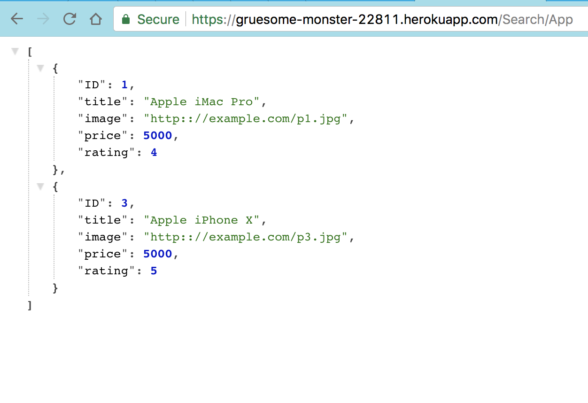Viewport: 588px width, 403px height.
Task: Click the price 5000 of iMac Pro
Action: point(158,136)
